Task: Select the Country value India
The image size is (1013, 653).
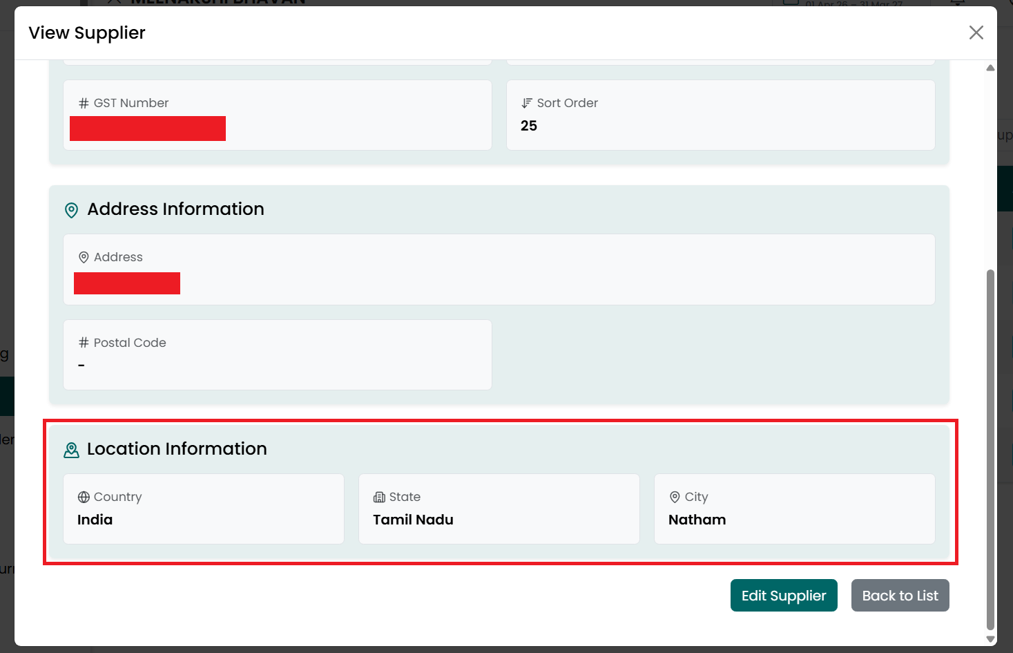Action: pos(95,520)
